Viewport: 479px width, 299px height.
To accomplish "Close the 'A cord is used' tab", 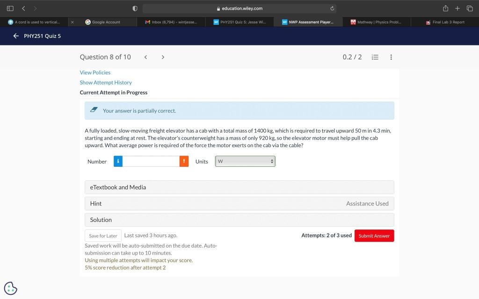I will (x=73, y=22).
